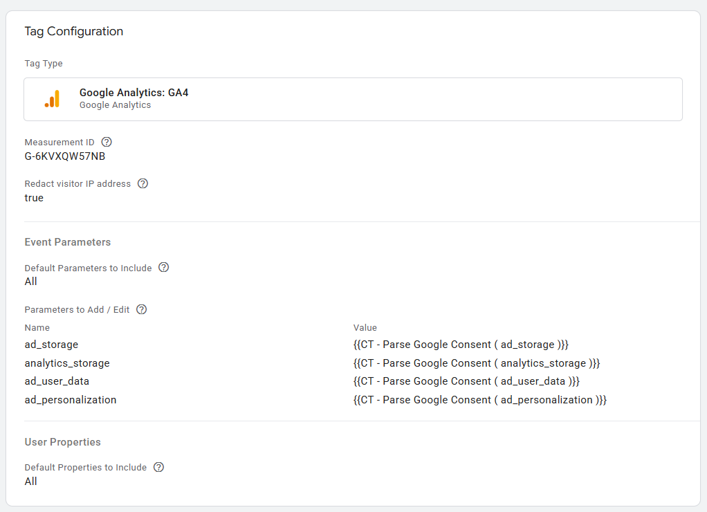Screen dimensions: 707x512
Task: Show help for Parameters to Add / Edit
Action: pos(142,309)
